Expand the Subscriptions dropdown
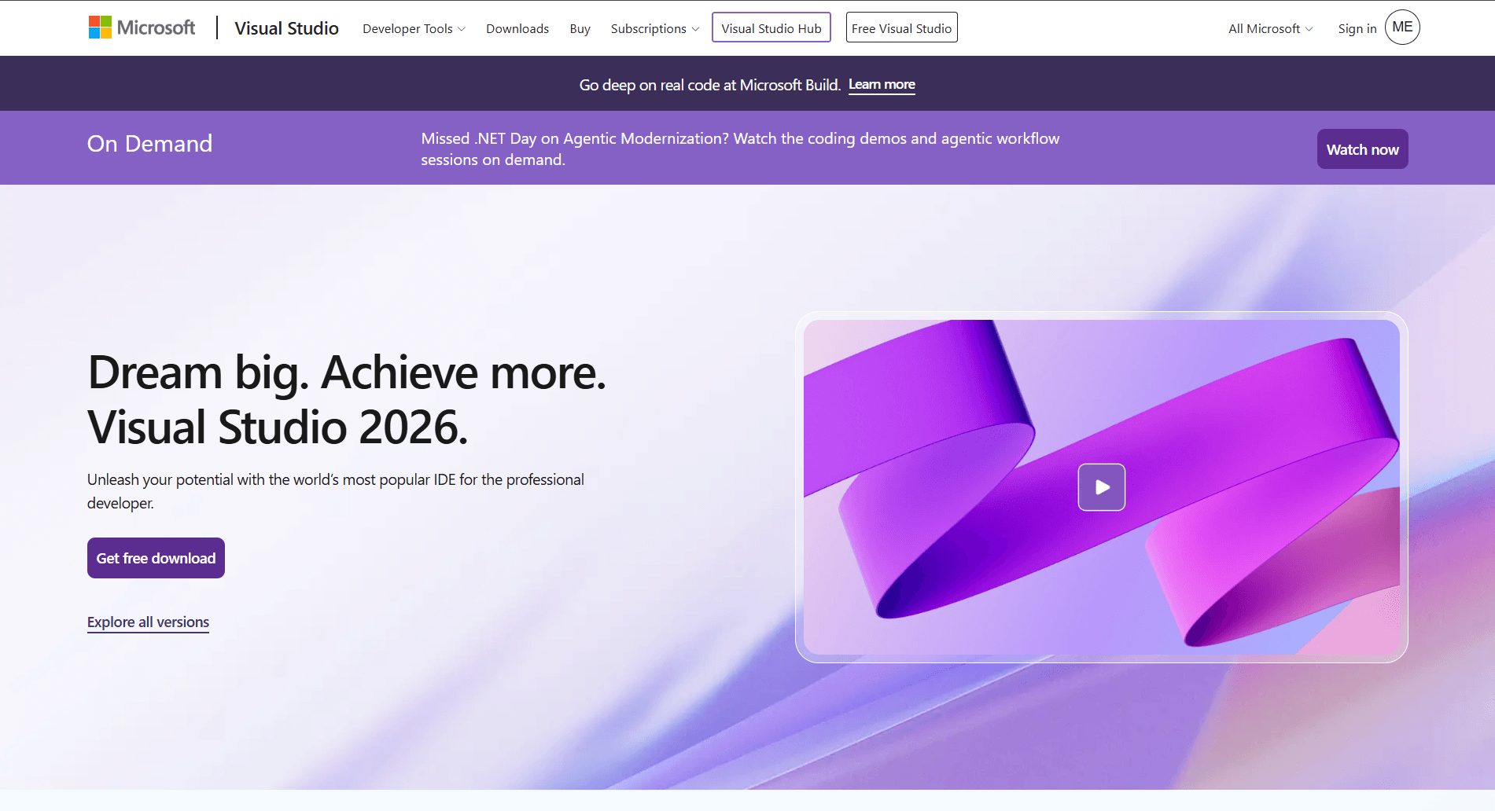Screen dimensions: 1495x811 click(x=654, y=28)
